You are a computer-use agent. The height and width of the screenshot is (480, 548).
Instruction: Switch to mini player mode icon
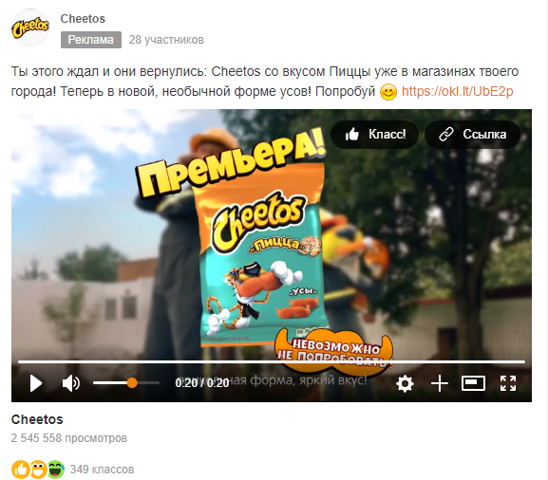pyautogui.click(x=473, y=383)
